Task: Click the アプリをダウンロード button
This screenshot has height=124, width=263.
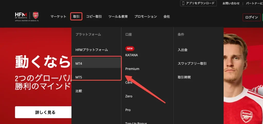Action: pyautogui.click(x=199, y=3)
